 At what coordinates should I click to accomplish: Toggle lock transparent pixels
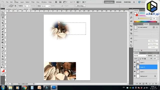click(138, 58)
